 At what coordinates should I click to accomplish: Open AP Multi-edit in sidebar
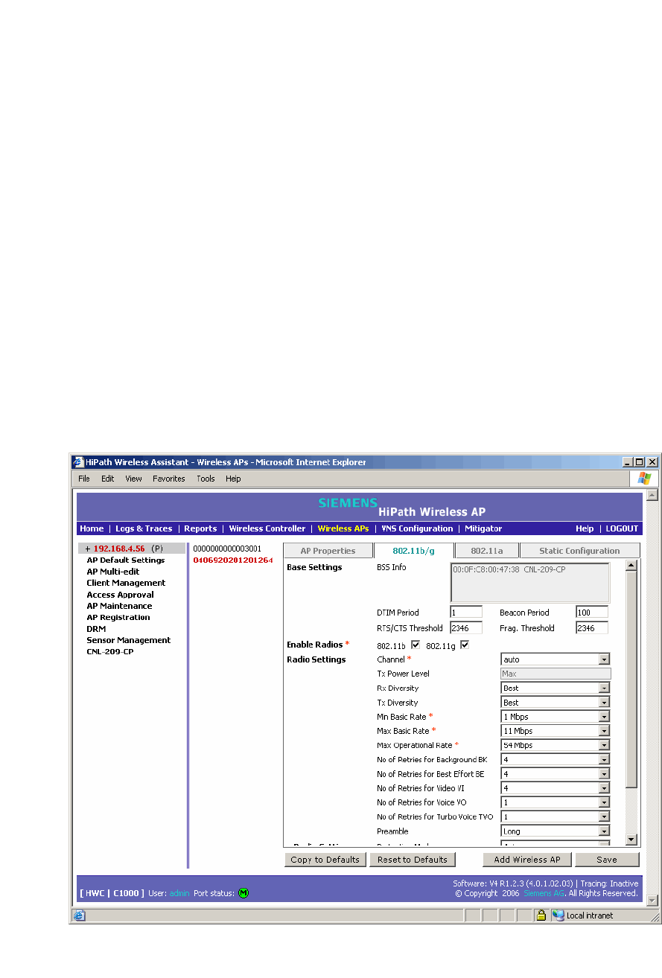[x=113, y=572]
